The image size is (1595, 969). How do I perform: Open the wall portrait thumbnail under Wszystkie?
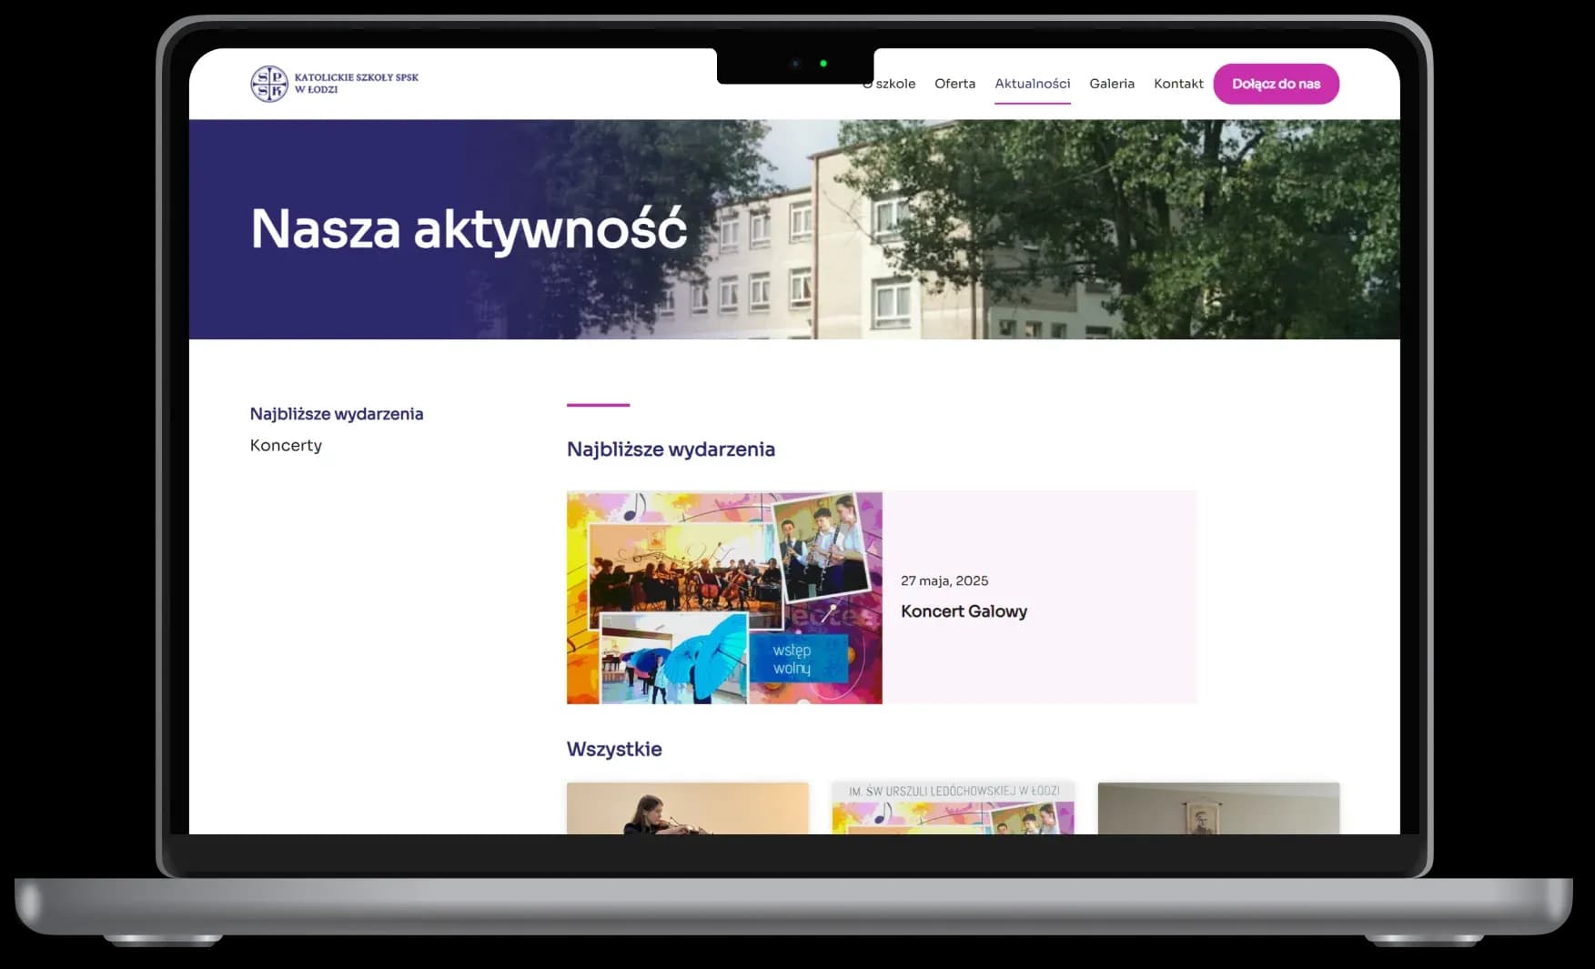(1218, 808)
